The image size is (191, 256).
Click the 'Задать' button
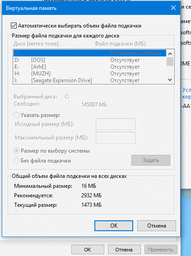[x=151, y=160]
